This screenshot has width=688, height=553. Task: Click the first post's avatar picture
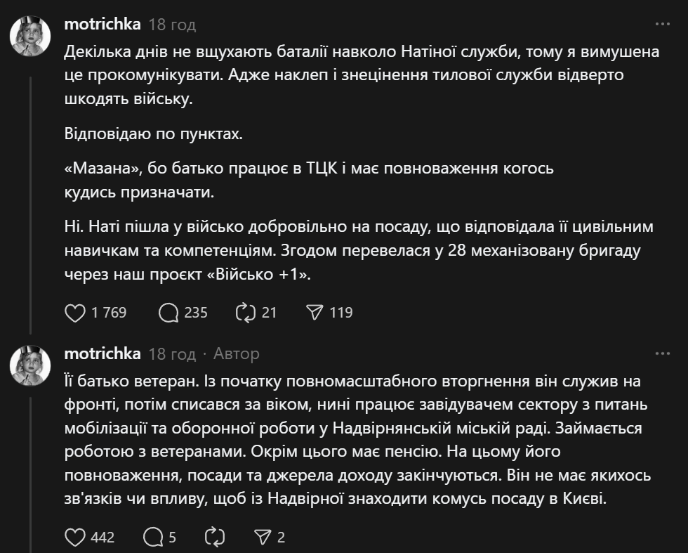[x=30, y=35]
